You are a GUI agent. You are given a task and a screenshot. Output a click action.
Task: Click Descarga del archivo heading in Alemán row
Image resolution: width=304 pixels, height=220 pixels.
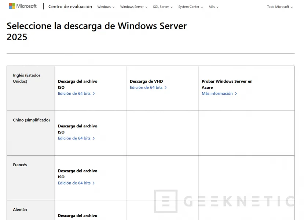point(77,216)
